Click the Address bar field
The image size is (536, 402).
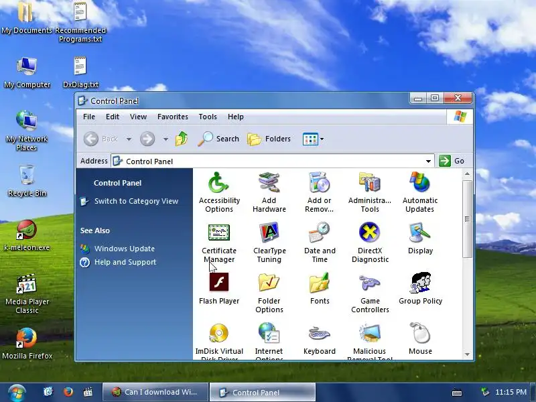click(x=273, y=161)
